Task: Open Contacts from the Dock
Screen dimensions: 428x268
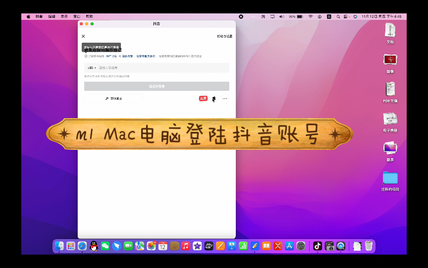Action: tap(174, 246)
